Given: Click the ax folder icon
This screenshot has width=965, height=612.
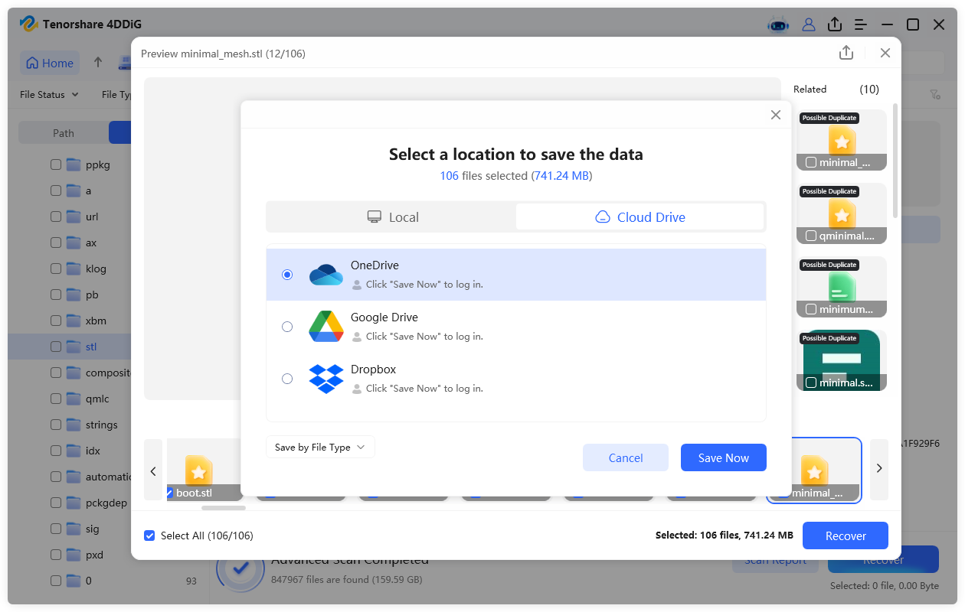Looking at the screenshot, I should coord(74,243).
